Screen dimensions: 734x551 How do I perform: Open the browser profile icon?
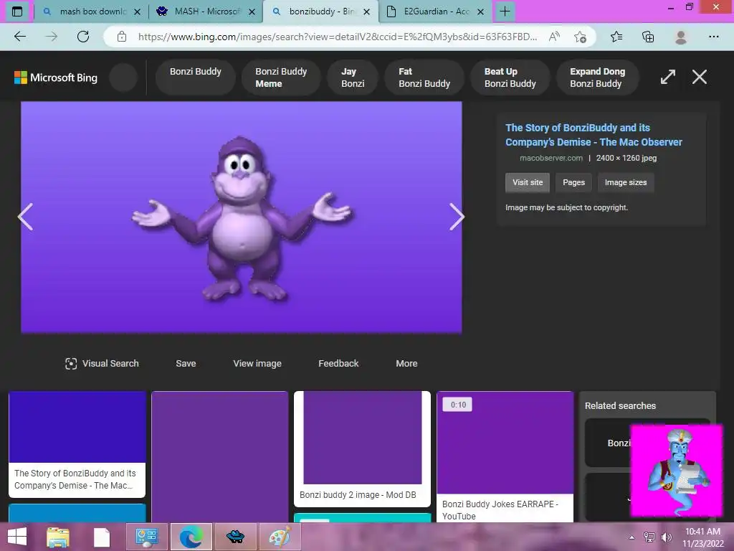tap(681, 37)
